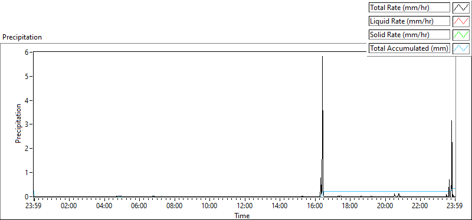
Task: Click the 16:00 time axis label
Action: click(315, 206)
